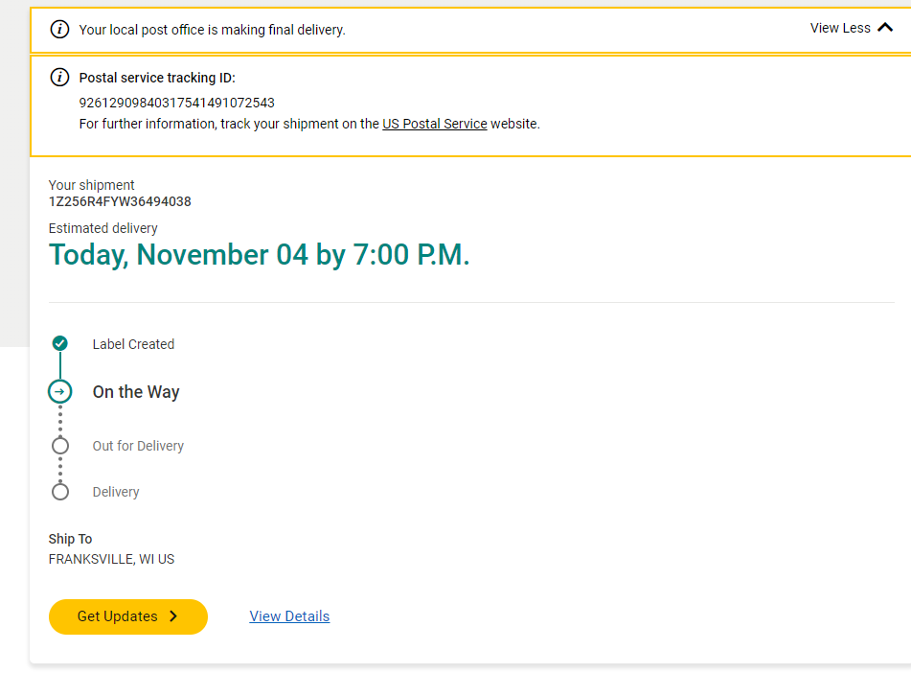
Task: Click the UPS tracking number 1Z256R4FYW36494038
Action: tap(120, 201)
